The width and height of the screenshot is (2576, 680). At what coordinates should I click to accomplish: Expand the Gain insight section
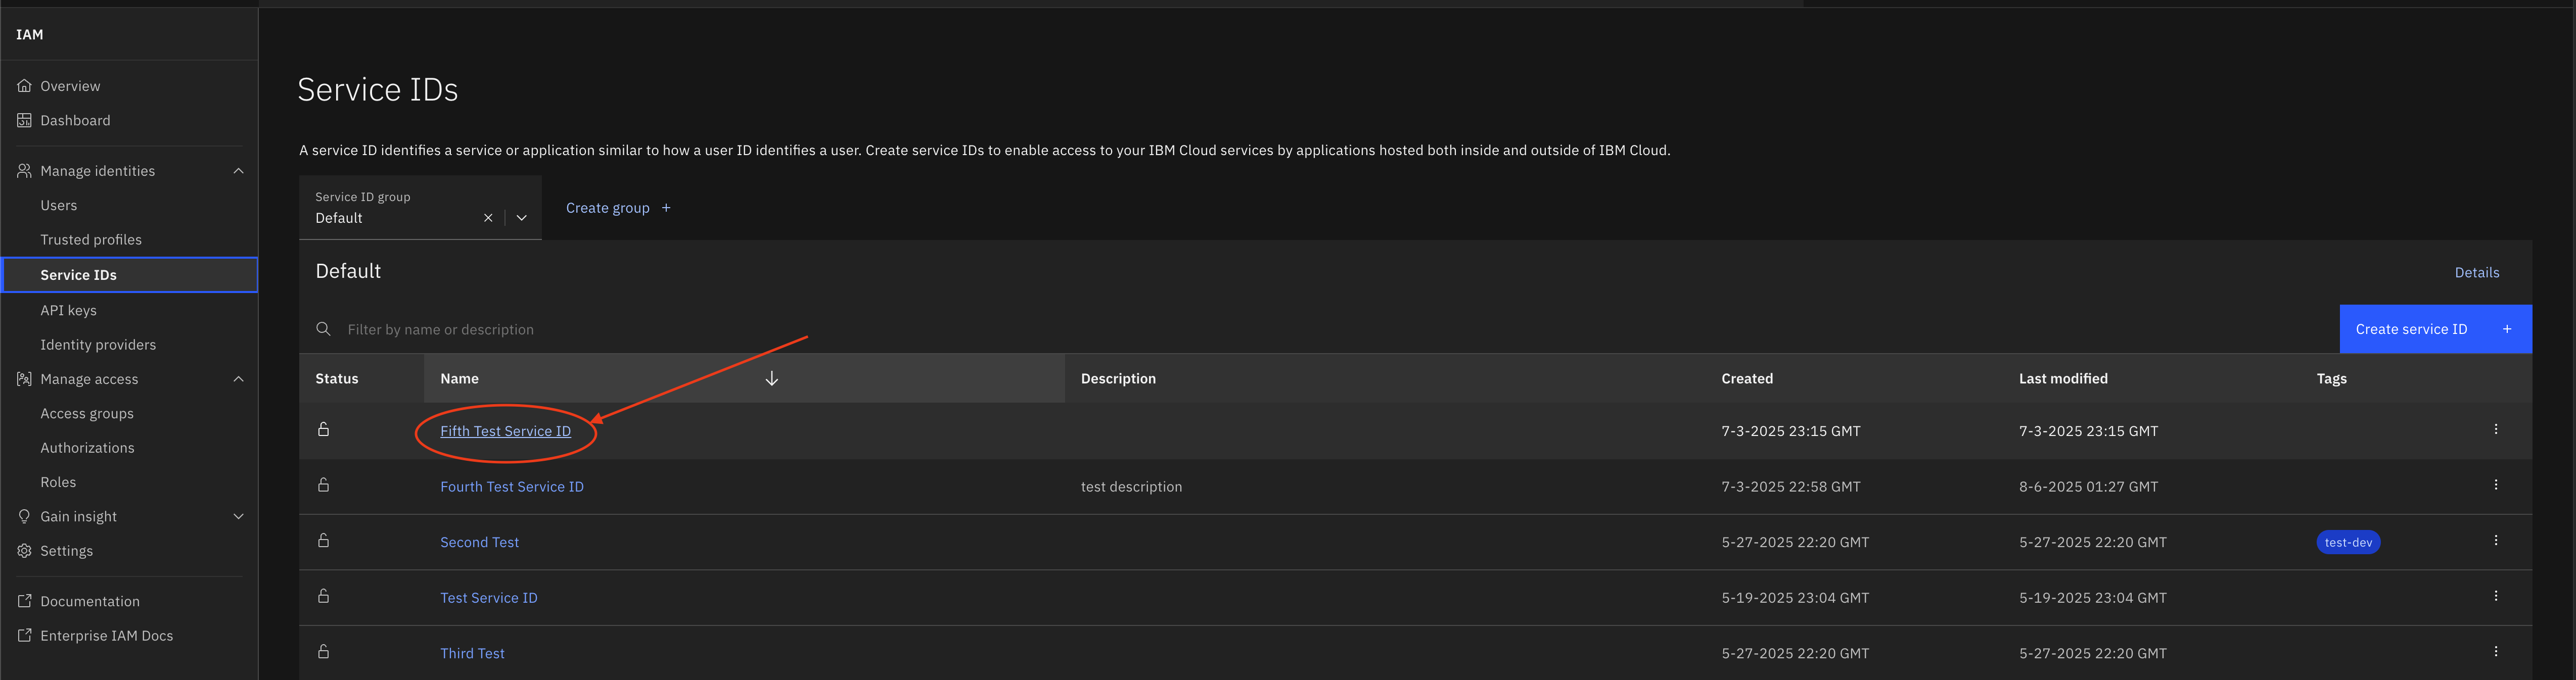tap(238, 516)
